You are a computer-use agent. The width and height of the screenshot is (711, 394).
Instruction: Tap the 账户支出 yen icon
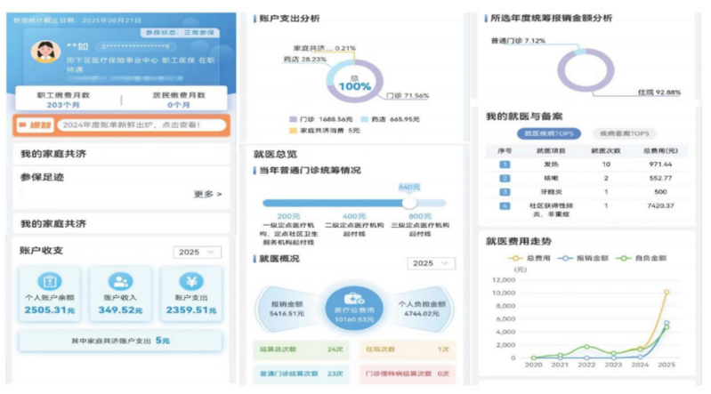point(191,282)
